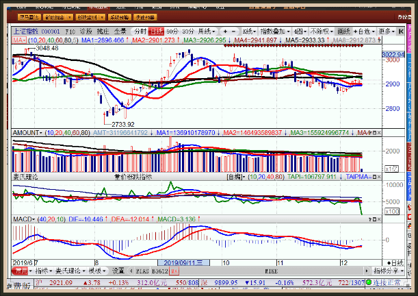Open the 麦氏理论 menu in bottom bar
Image resolution: width=418 pixels, height=296 pixels.
(x=70, y=271)
